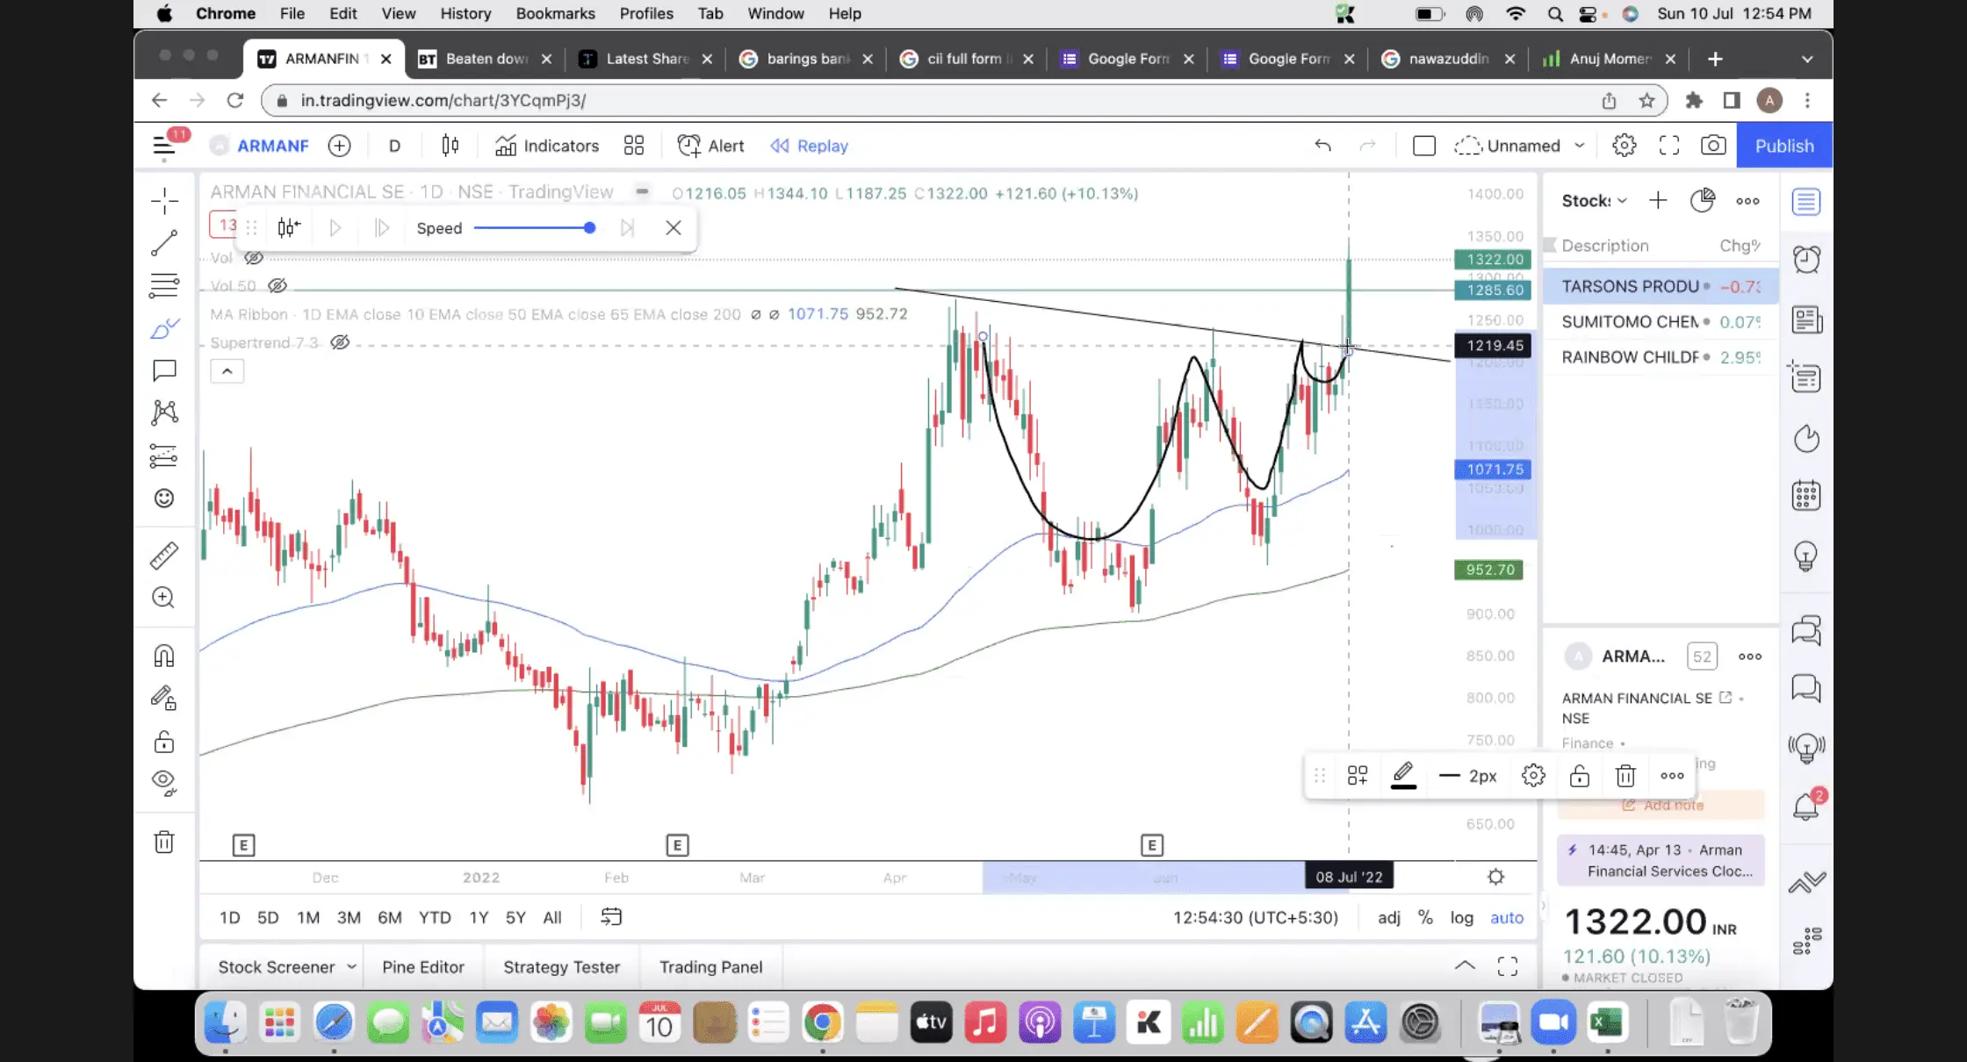Screen dimensions: 1967x1062
Task: Select the 6M time range
Action: tap(389, 917)
